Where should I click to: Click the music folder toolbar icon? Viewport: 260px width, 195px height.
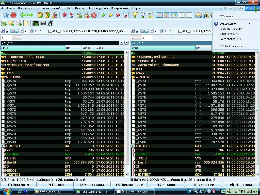tap(206, 15)
